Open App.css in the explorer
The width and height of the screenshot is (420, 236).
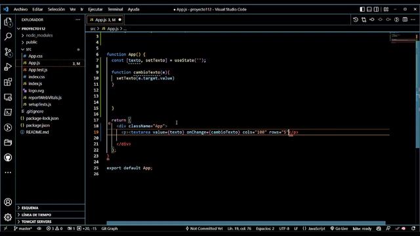[35, 56]
